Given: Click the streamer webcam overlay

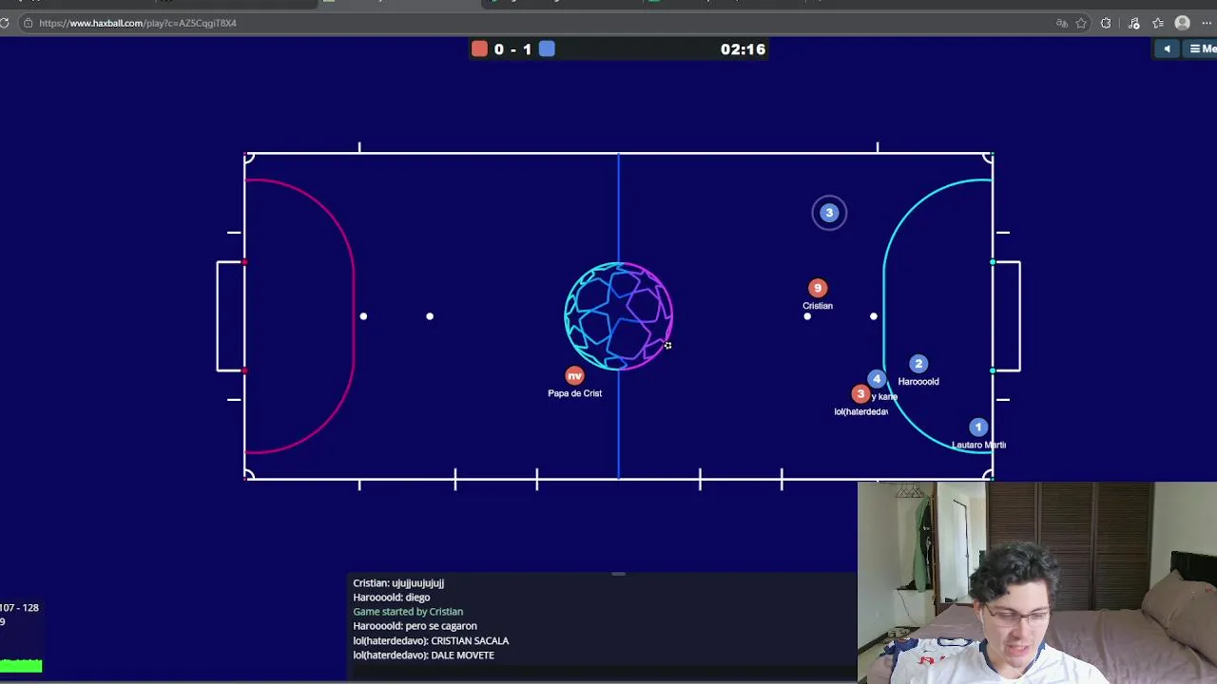Looking at the screenshot, I should [x=1036, y=582].
